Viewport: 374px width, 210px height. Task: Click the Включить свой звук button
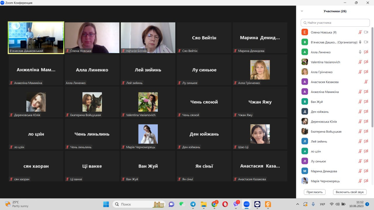pos(350,192)
